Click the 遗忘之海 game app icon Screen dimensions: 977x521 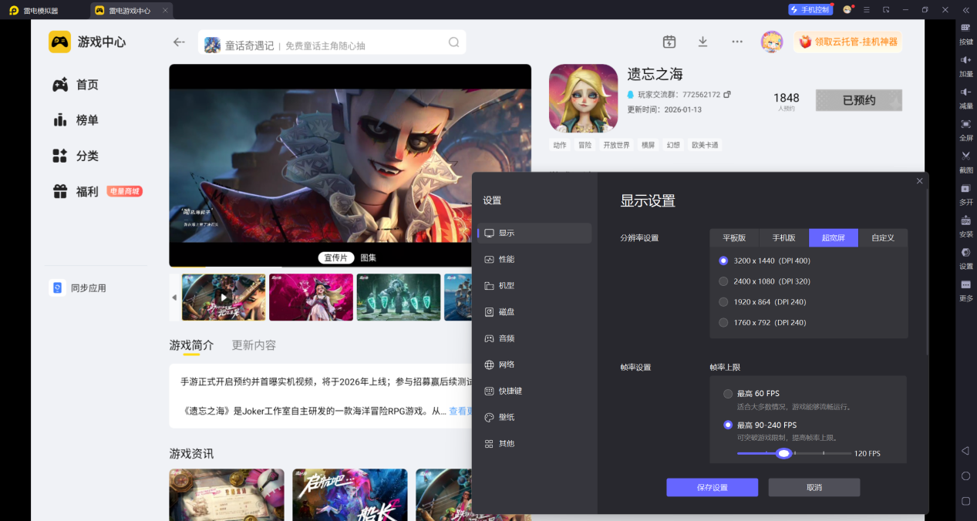[583, 98]
